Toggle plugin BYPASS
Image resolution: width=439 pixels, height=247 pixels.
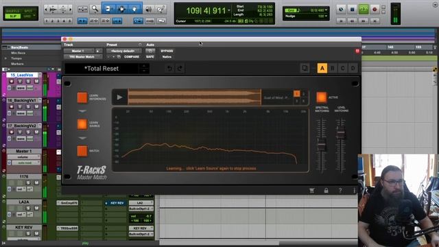click(167, 51)
